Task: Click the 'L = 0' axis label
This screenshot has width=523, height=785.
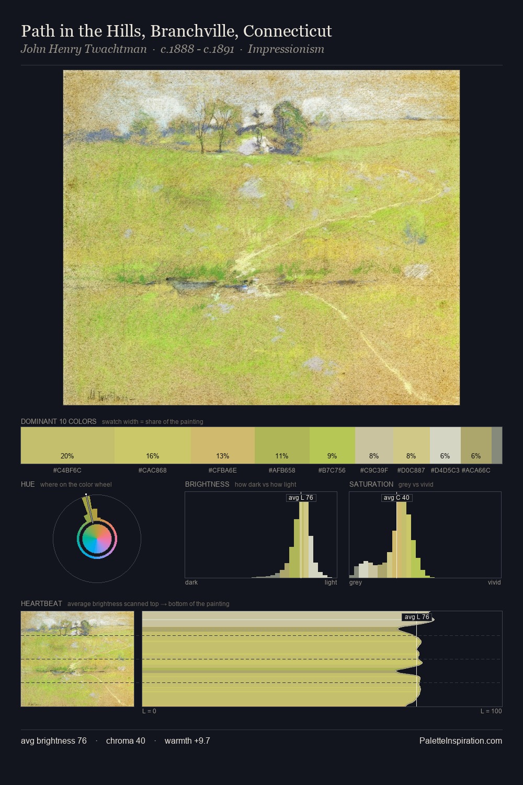Action: pyautogui.click(x=149, y=711)
